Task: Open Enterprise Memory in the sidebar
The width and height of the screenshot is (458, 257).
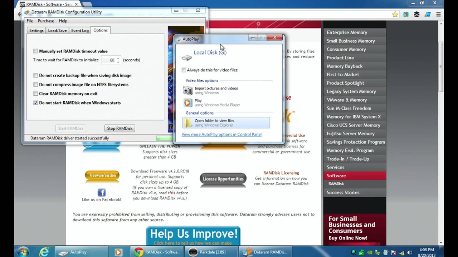Action: pos(355,32)
